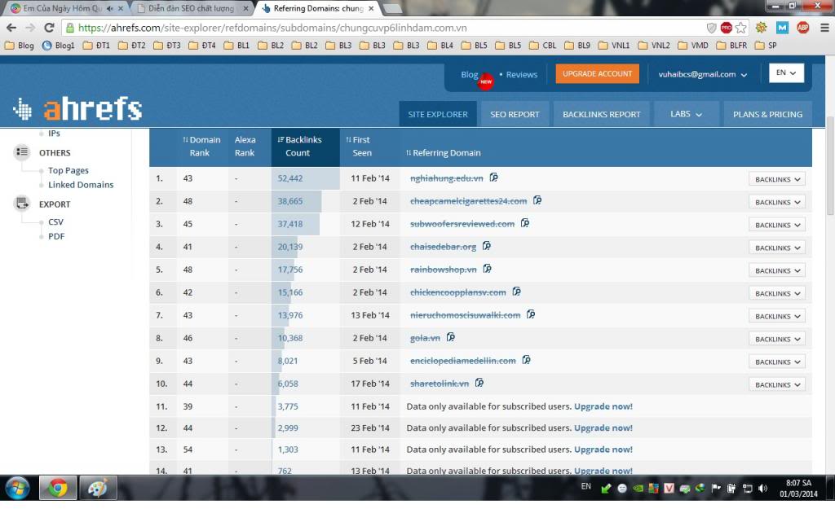Open external link icon beside nghiahung.edu.vn
The image size is (835, 509).
493,178
